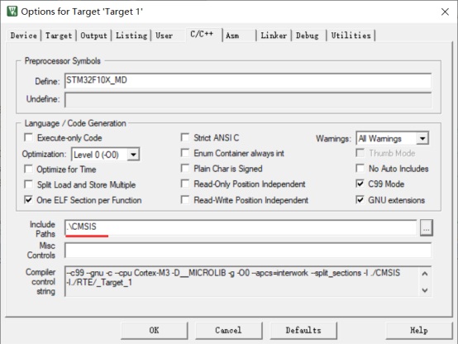Toggle Enum Container always int
This screenshot has width=458, height=344.
click(185, 153)
